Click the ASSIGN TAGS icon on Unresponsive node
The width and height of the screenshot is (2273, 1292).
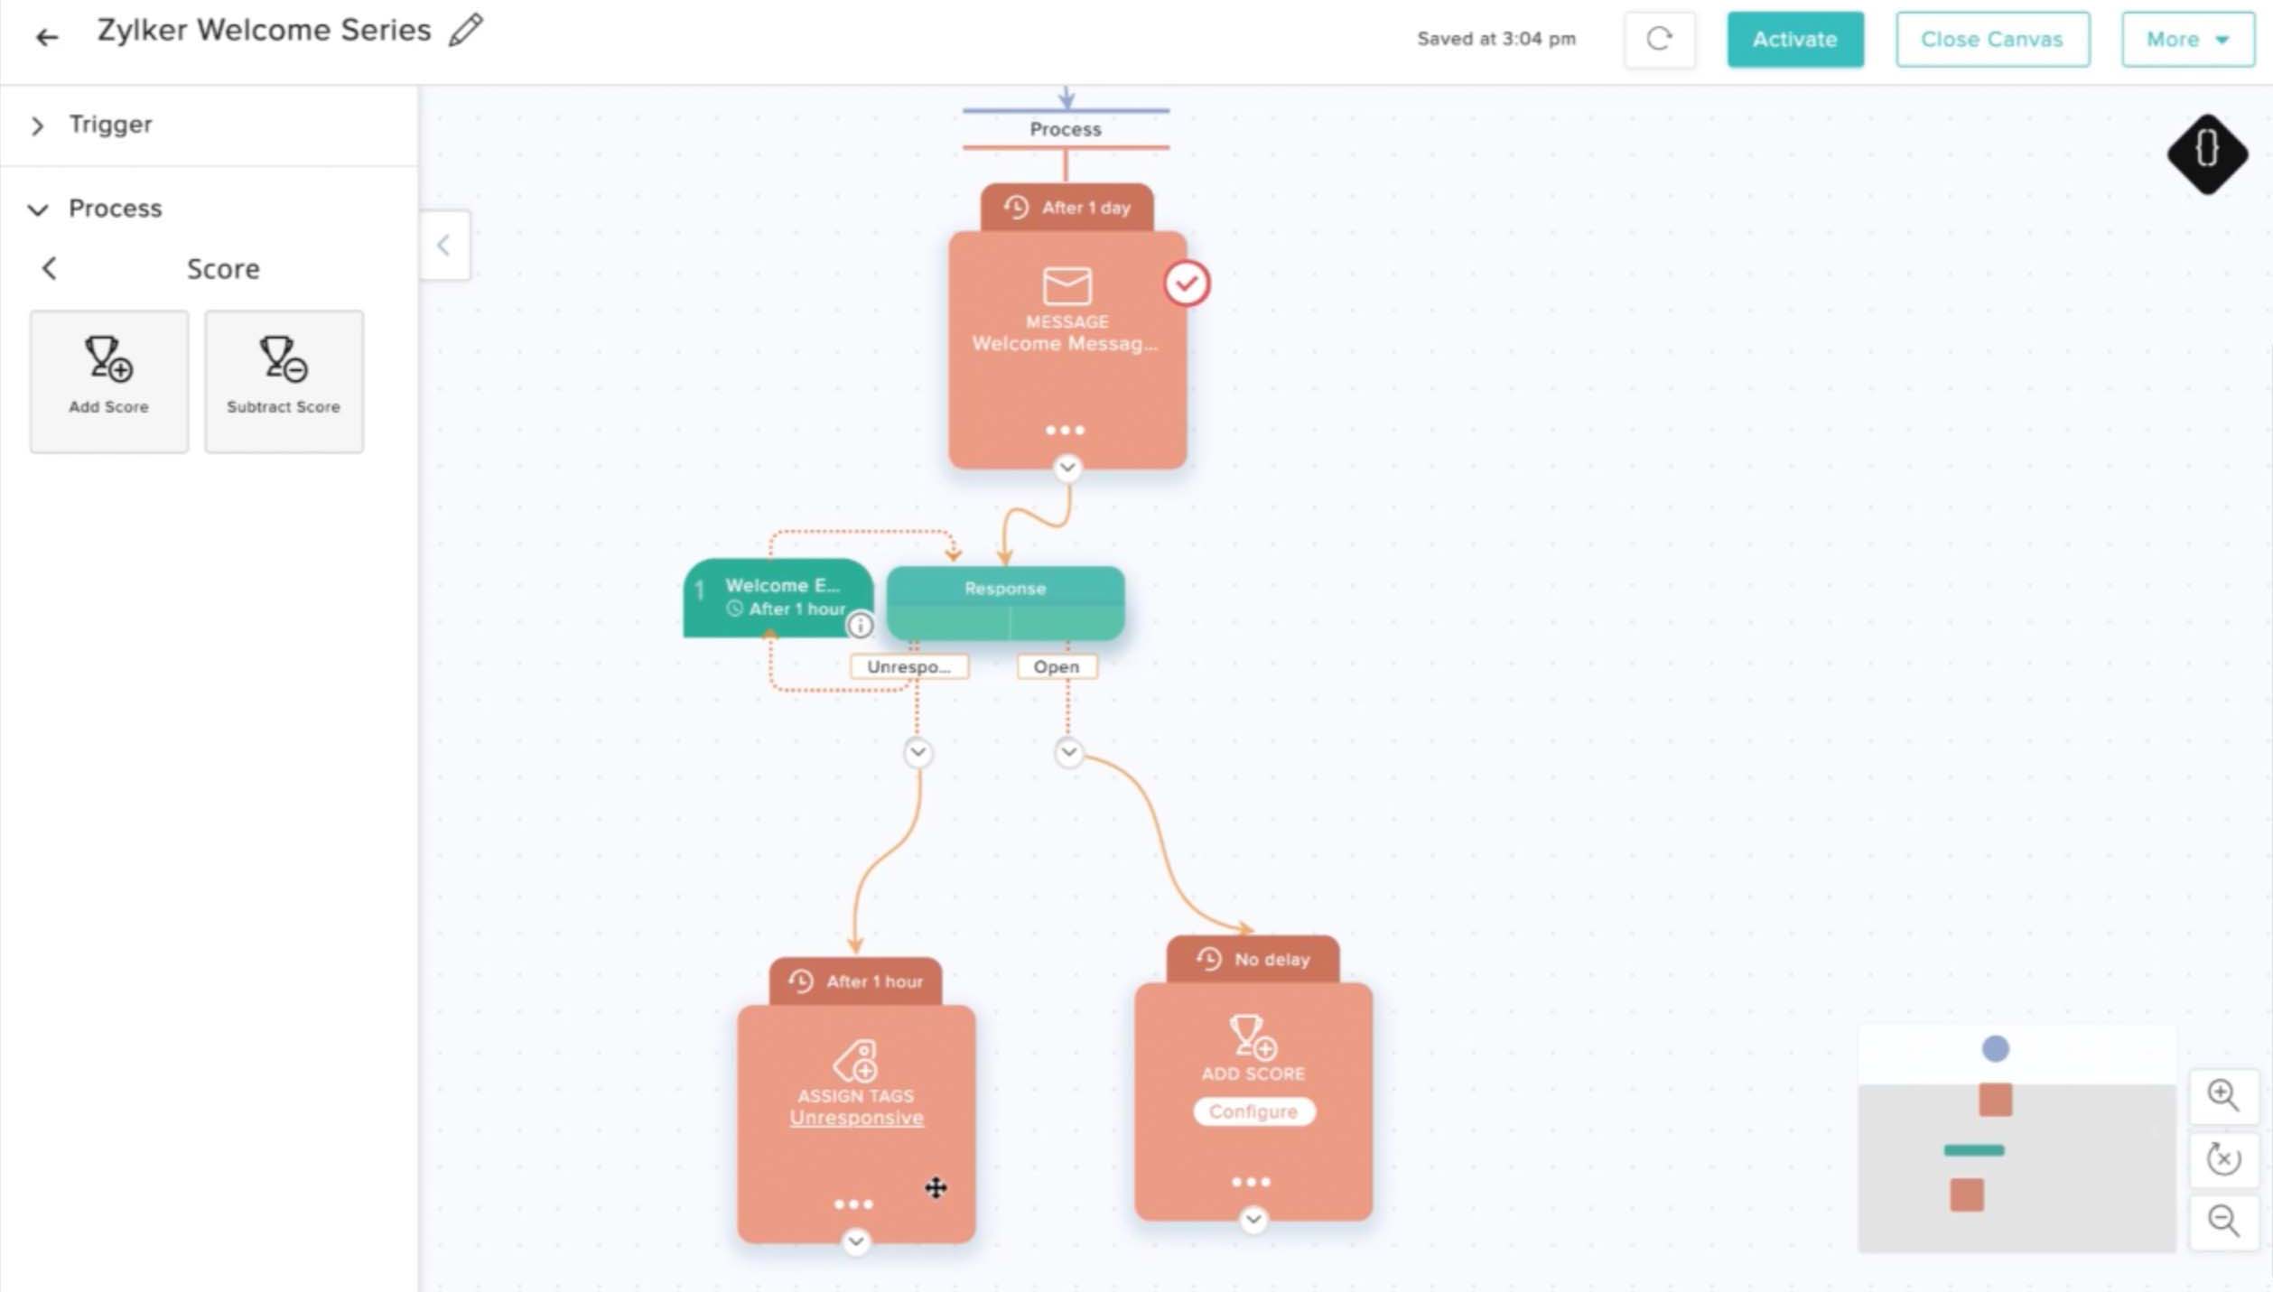tap(855, 1061)
